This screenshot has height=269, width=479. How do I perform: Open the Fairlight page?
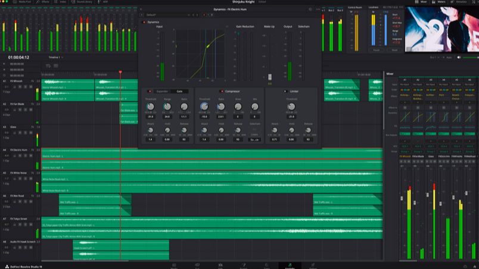(290, 265)
